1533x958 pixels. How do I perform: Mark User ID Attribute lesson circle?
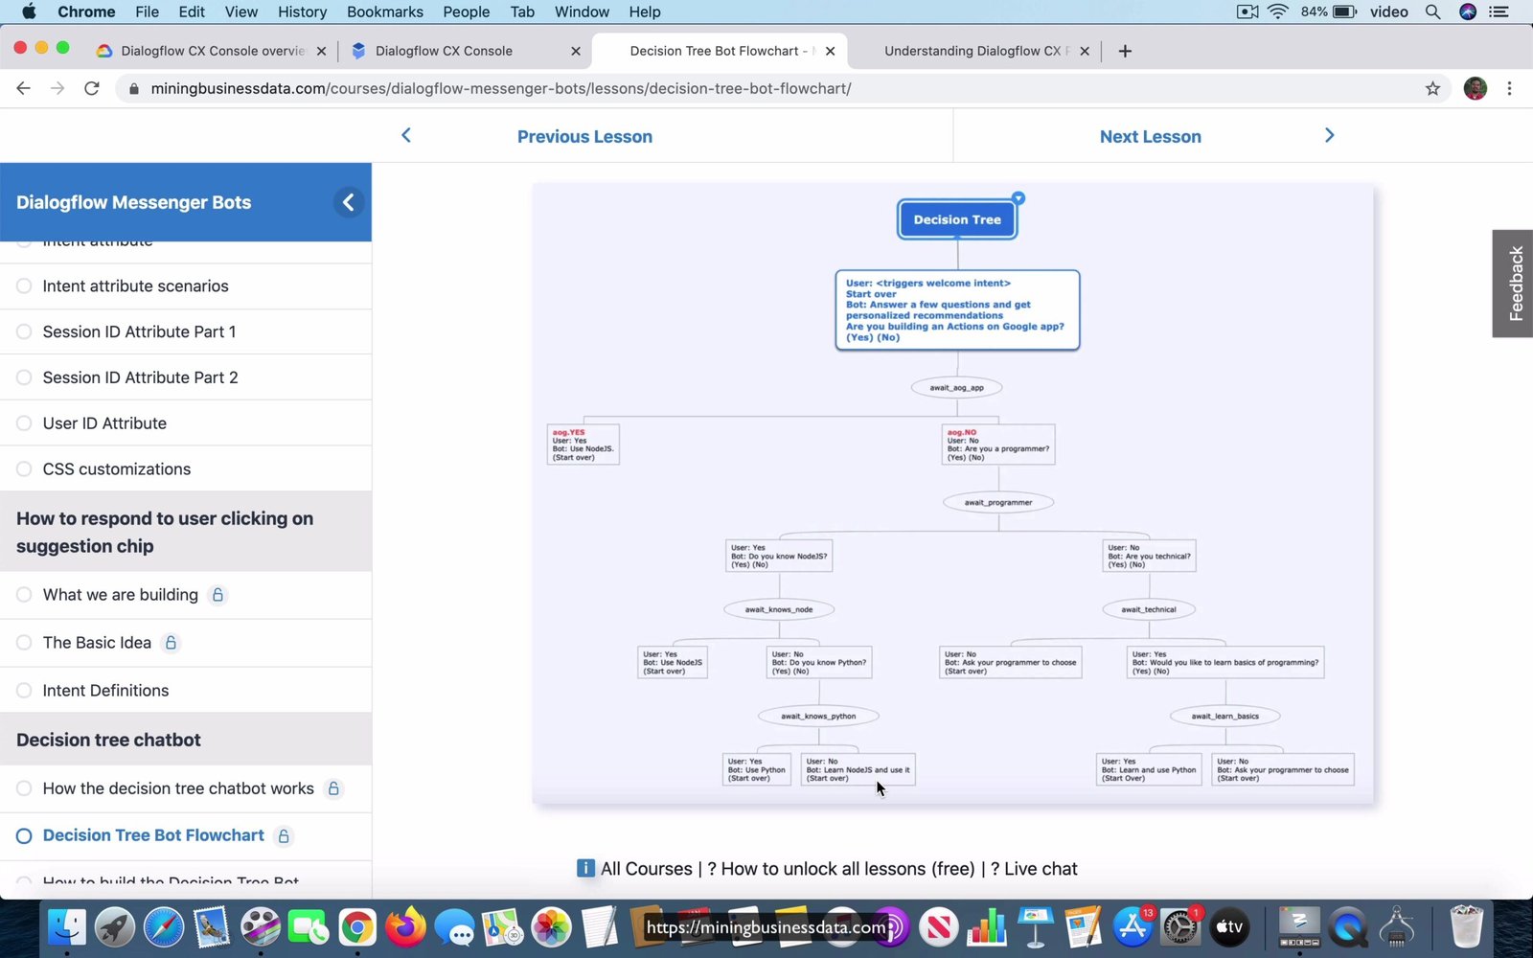click(24, 423)
